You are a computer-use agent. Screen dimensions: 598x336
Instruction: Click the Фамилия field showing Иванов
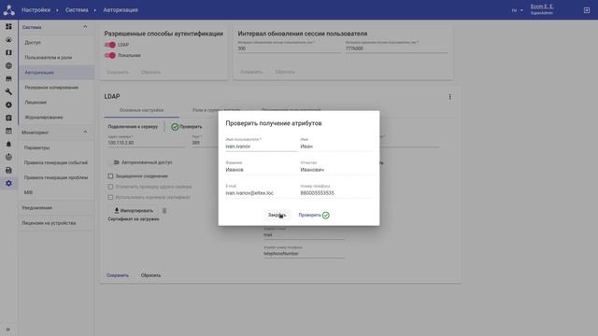coord(262,167)
